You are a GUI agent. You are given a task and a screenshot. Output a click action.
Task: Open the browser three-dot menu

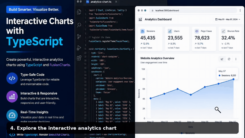(x=240, y=10)
